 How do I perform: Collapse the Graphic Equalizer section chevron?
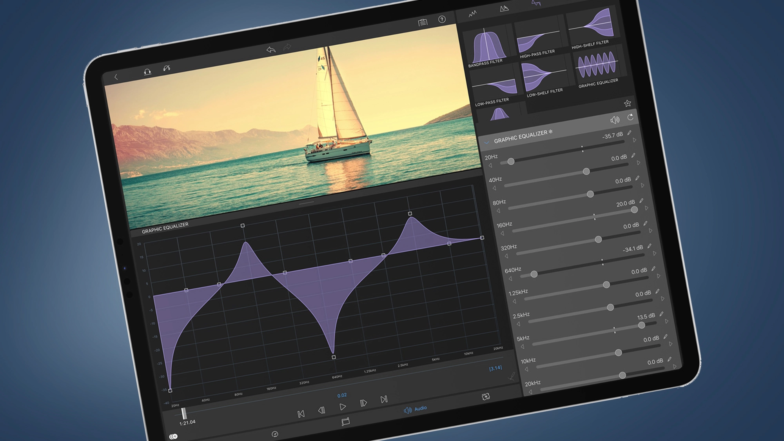click(487, 142)
